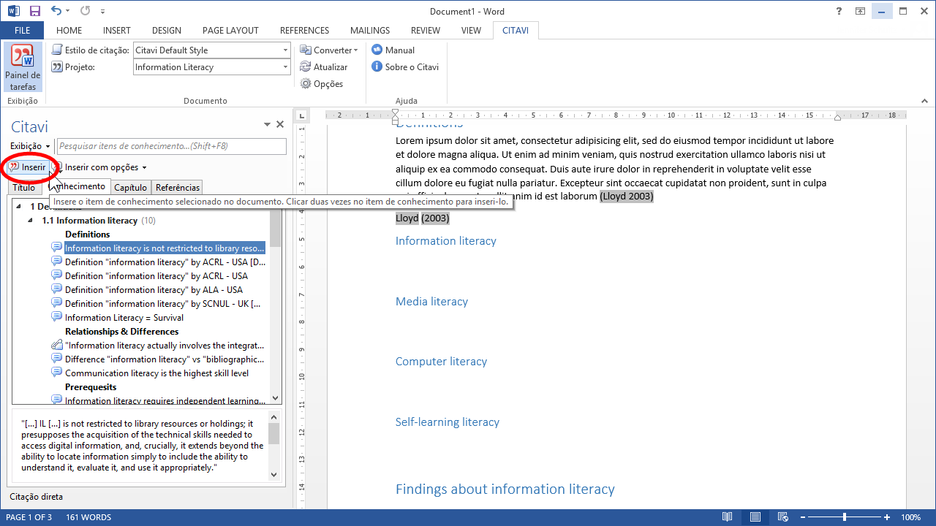Click the Media literacy heading
Image resolution: width=936 pixels, height=526 pixels.
(431, 301)
